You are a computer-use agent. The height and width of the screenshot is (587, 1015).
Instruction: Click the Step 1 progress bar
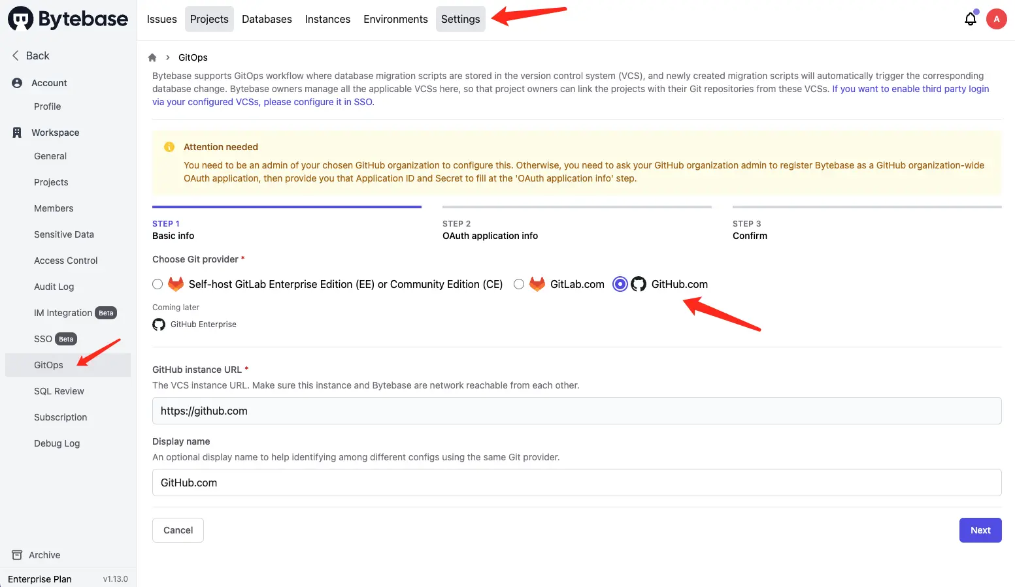click(x=286, y=206)
